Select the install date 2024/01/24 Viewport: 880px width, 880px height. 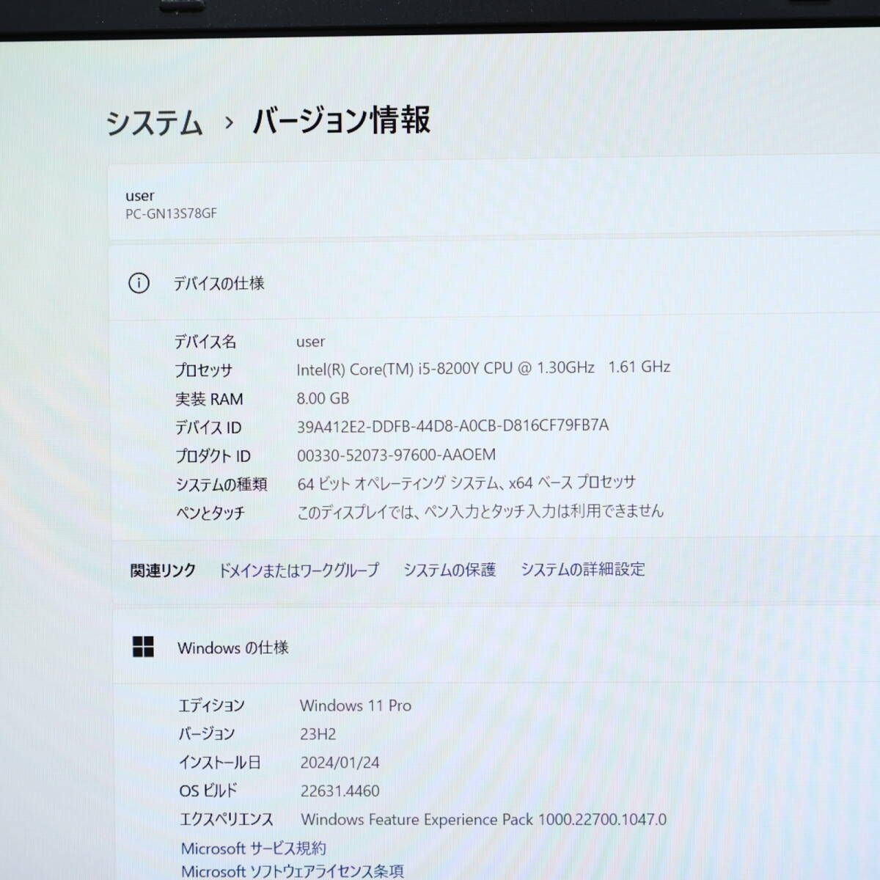click(340, 763)
